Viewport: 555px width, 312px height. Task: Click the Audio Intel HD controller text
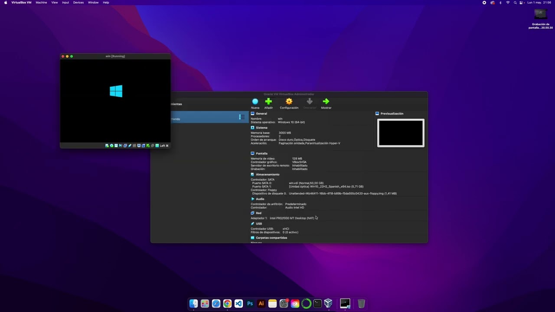point(295,208)
